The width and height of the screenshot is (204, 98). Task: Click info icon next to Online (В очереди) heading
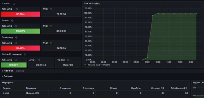25,54
